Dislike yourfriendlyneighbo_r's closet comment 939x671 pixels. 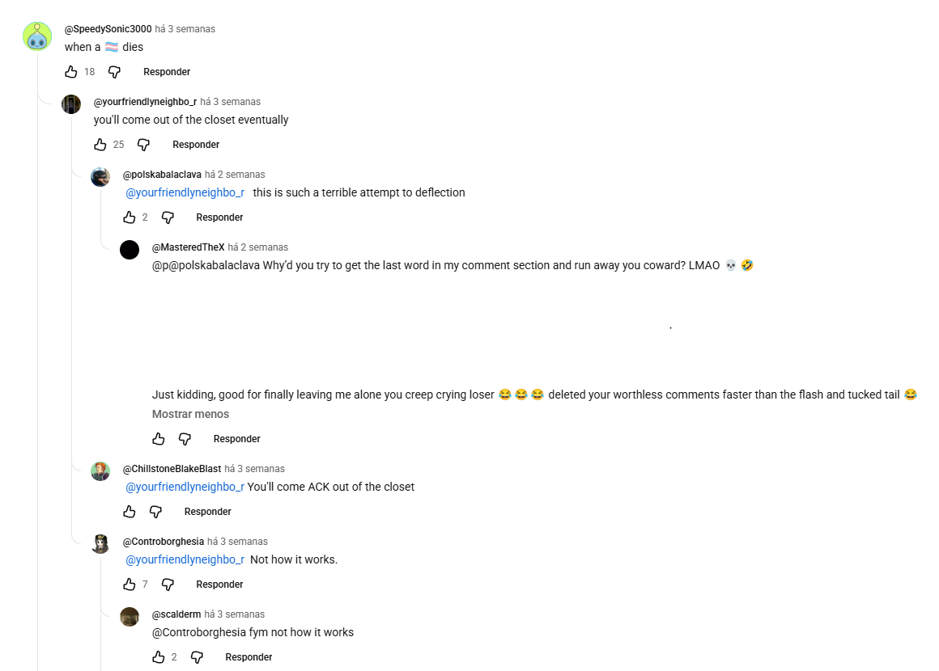144,145
